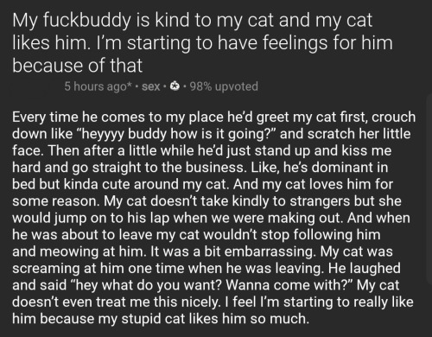Screen dimensions: 432x337
Task: Click body line starting 'hard and go straight'
Action: coord(200,168)
